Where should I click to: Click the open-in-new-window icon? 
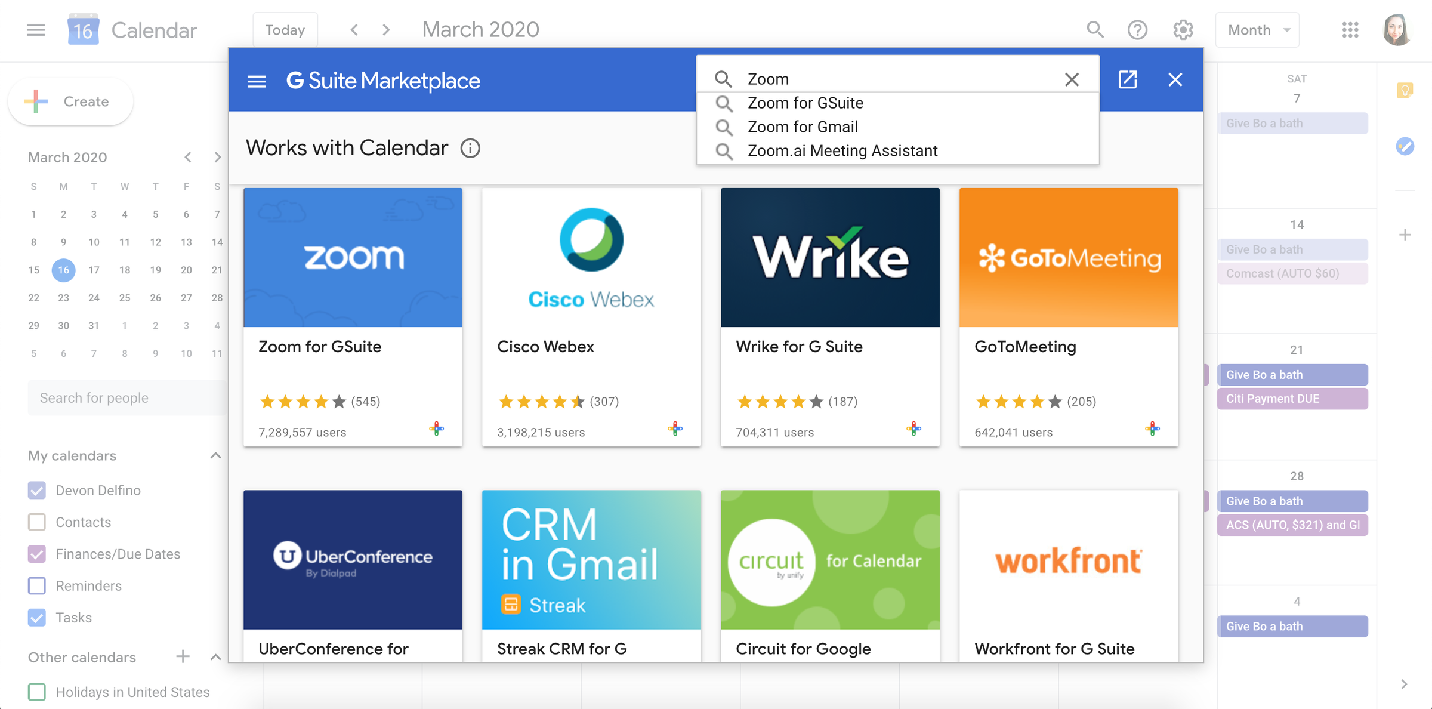coord(1127,79)
